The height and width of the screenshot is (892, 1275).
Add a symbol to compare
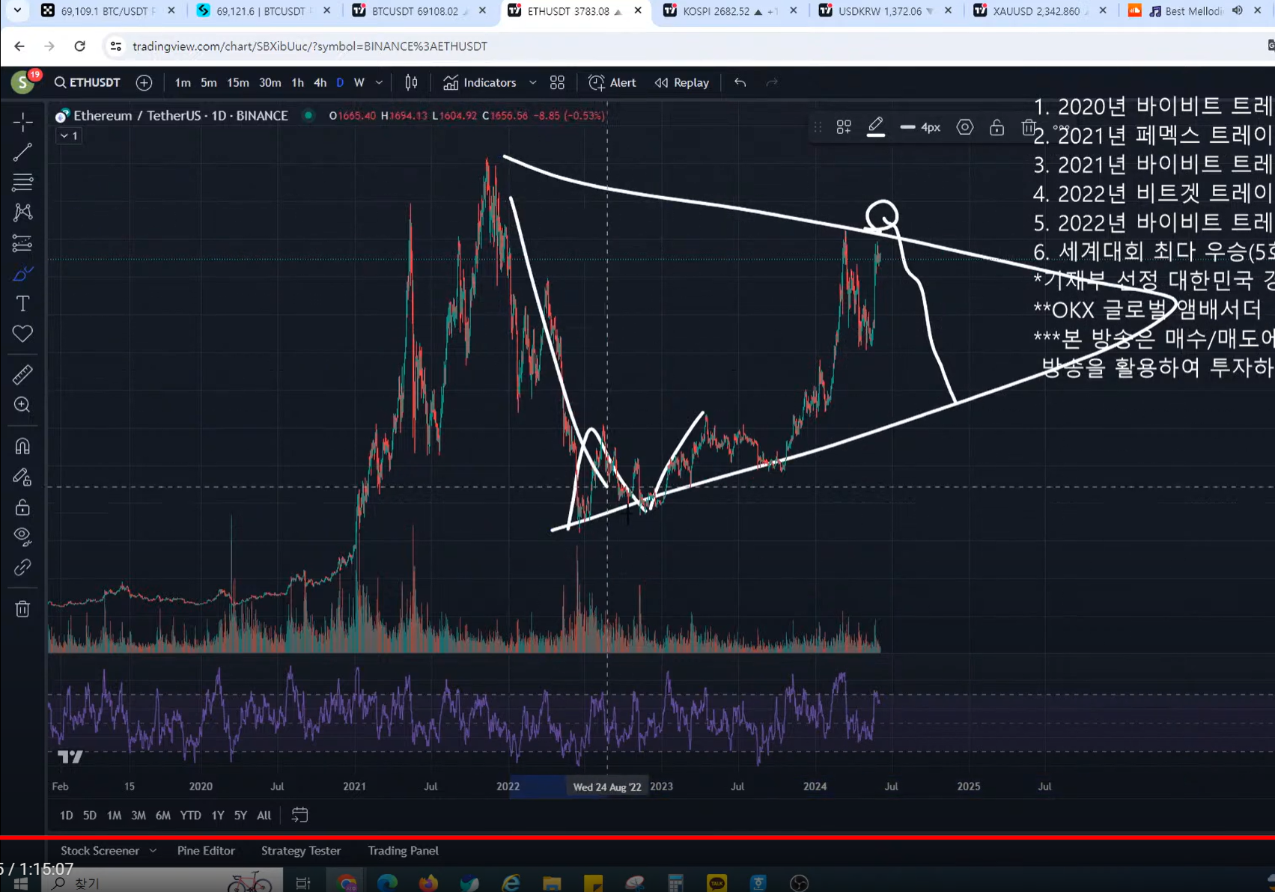pos(144,82)
